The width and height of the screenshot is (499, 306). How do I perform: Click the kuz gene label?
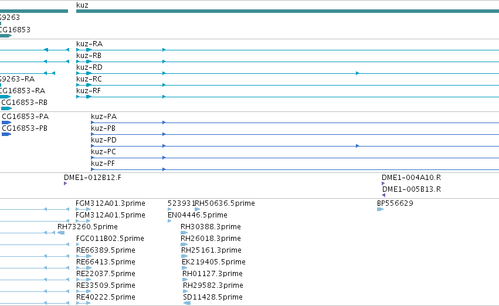coord(82,5)
